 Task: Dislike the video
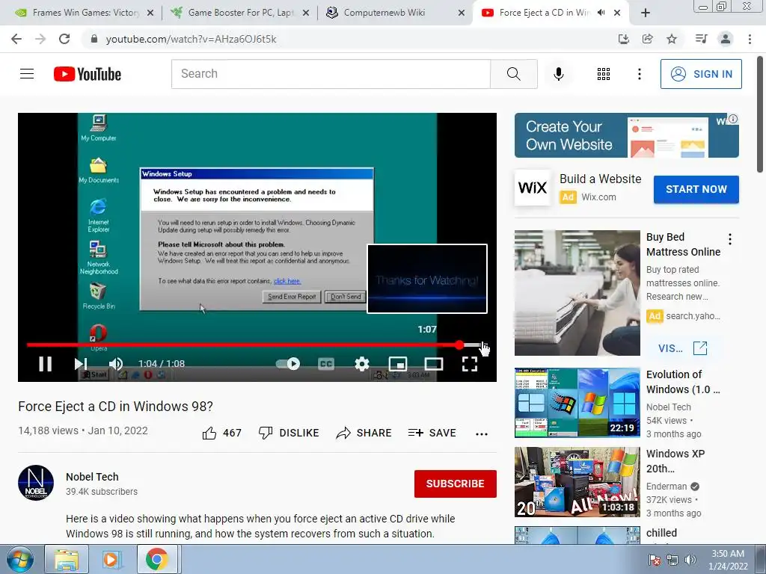289,433
